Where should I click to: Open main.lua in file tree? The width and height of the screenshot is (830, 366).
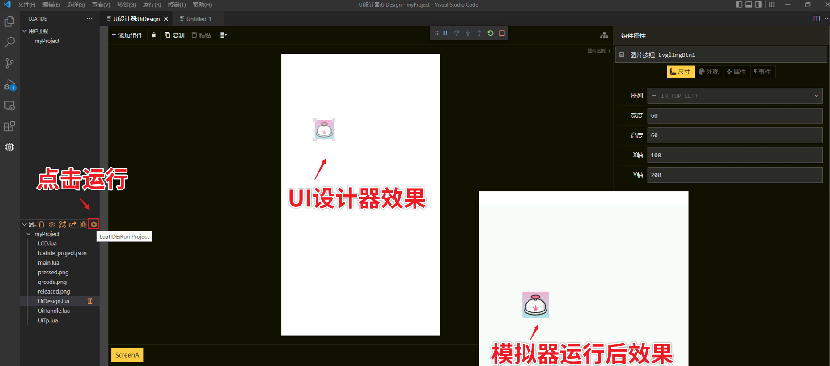[48, 263]
